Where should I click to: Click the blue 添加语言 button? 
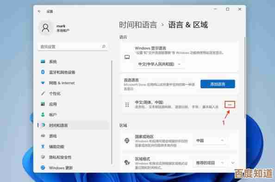[218, 84]
